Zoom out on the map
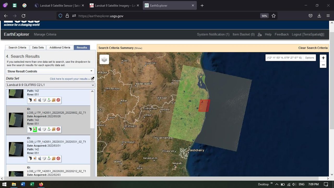 (323, 65)
